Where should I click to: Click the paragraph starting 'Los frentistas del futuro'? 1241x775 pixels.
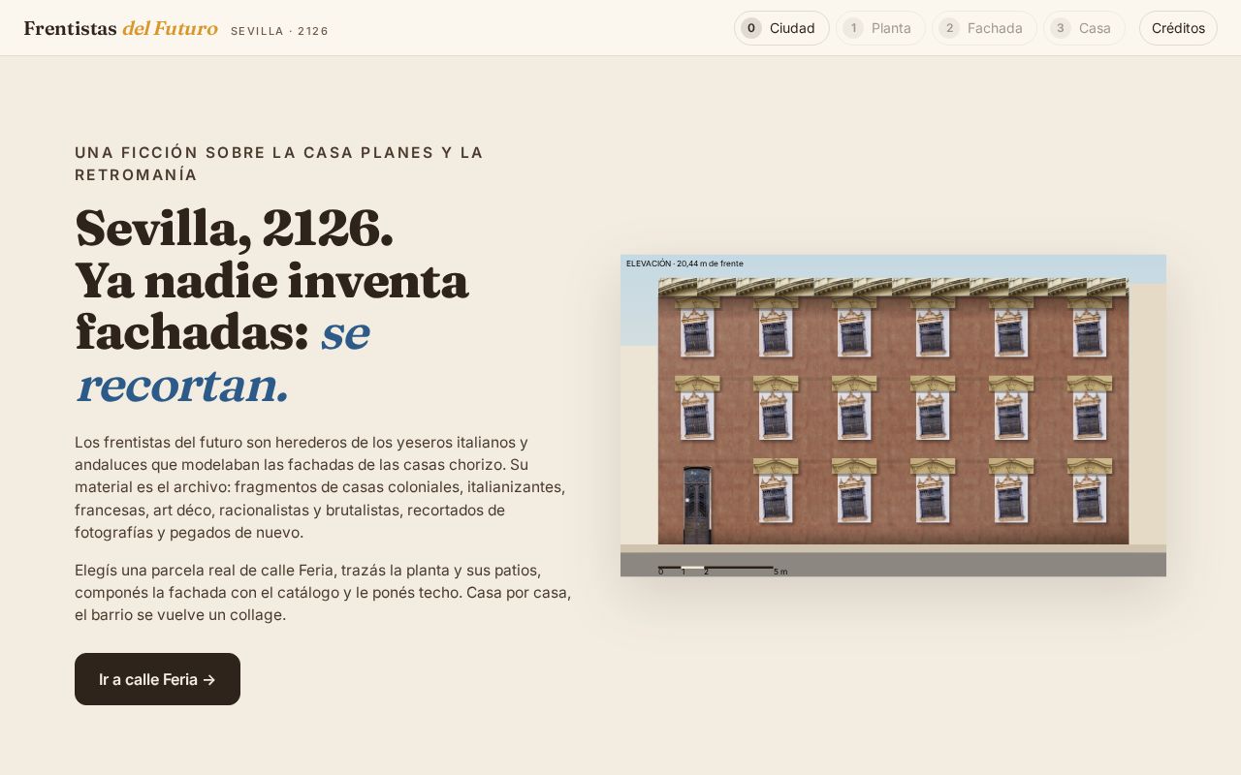pyautogui.click(x=323, y=487)
